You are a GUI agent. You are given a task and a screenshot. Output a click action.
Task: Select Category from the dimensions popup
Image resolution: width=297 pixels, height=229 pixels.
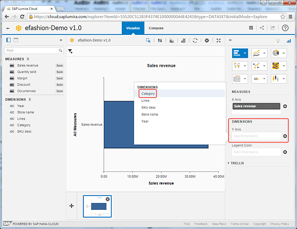click(x=148, y=94)
